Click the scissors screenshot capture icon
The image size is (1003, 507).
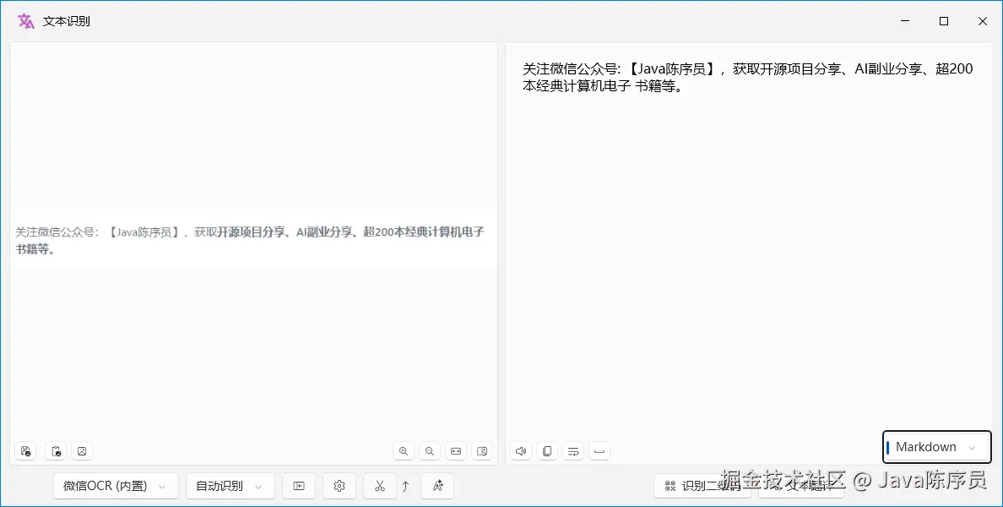click(x=380, y=486)
